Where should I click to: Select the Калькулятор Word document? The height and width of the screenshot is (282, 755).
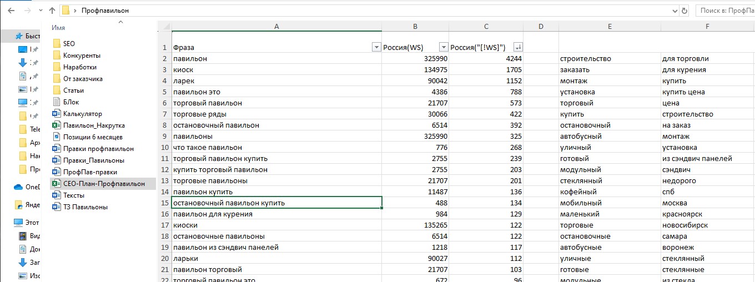pos(82,114)
